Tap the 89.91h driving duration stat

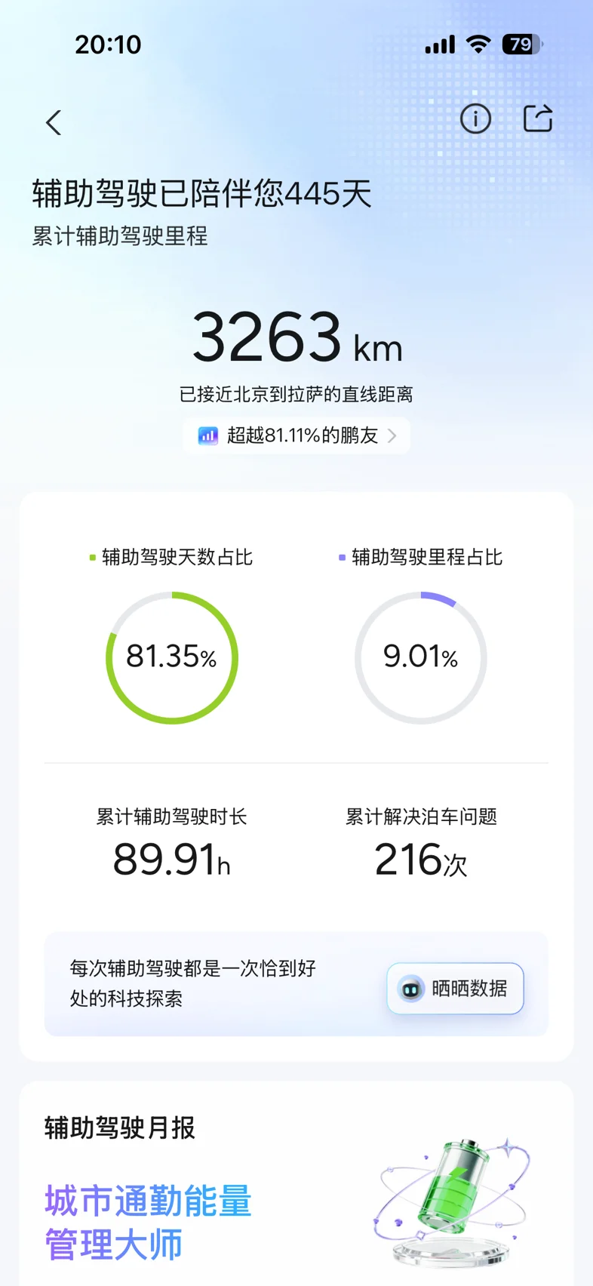[x=172, y=859]
